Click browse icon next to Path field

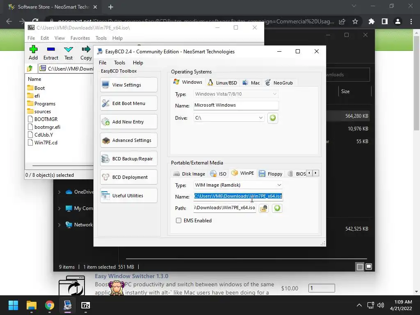tap(264, 208)
